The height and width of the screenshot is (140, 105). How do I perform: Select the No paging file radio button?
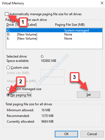click(x=8, y=95)
